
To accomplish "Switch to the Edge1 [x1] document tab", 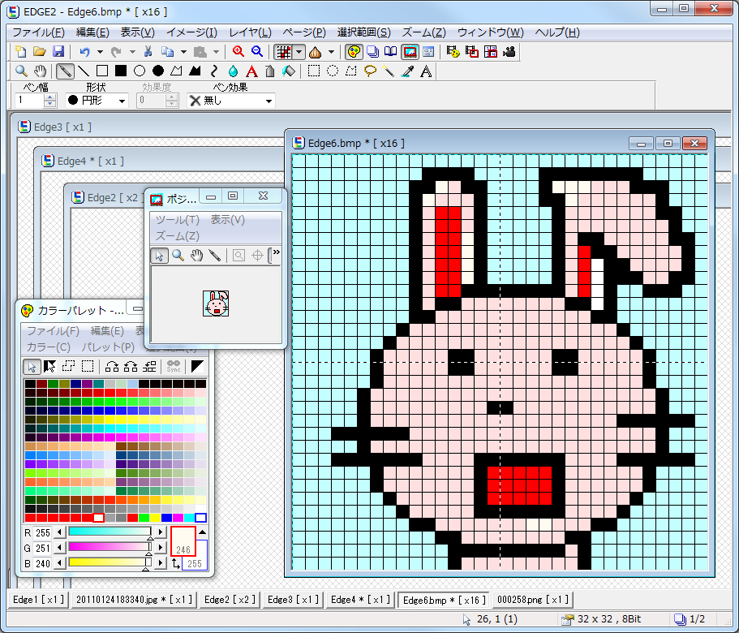I will click(39, 600).
